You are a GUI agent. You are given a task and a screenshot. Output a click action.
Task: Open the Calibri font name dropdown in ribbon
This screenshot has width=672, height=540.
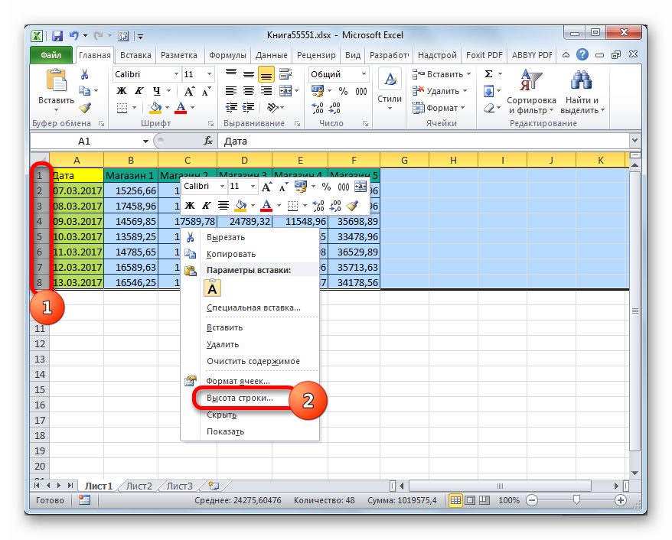[x=176, y=74]
